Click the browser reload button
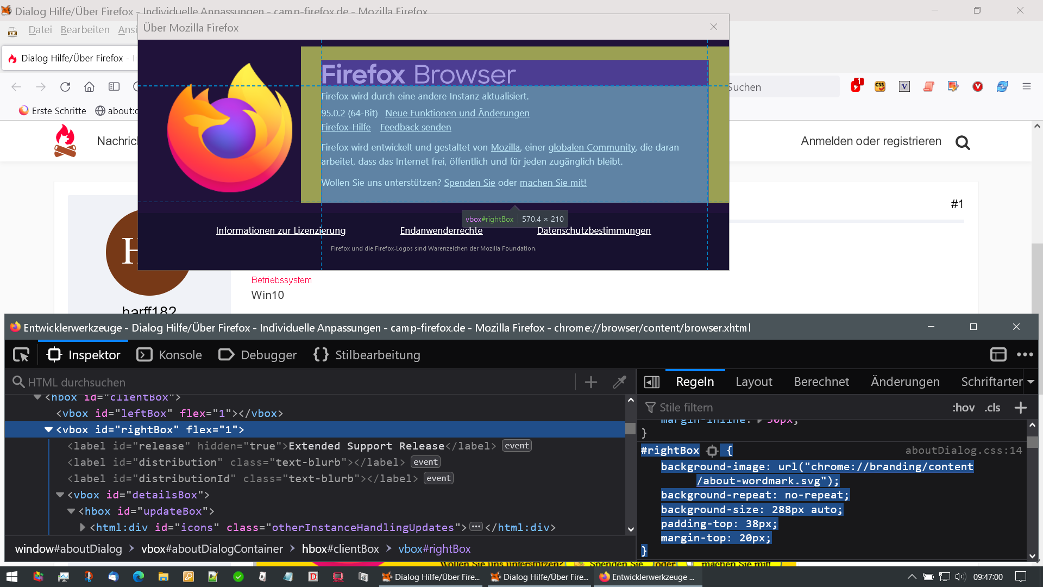 click(x=65, y=87)
